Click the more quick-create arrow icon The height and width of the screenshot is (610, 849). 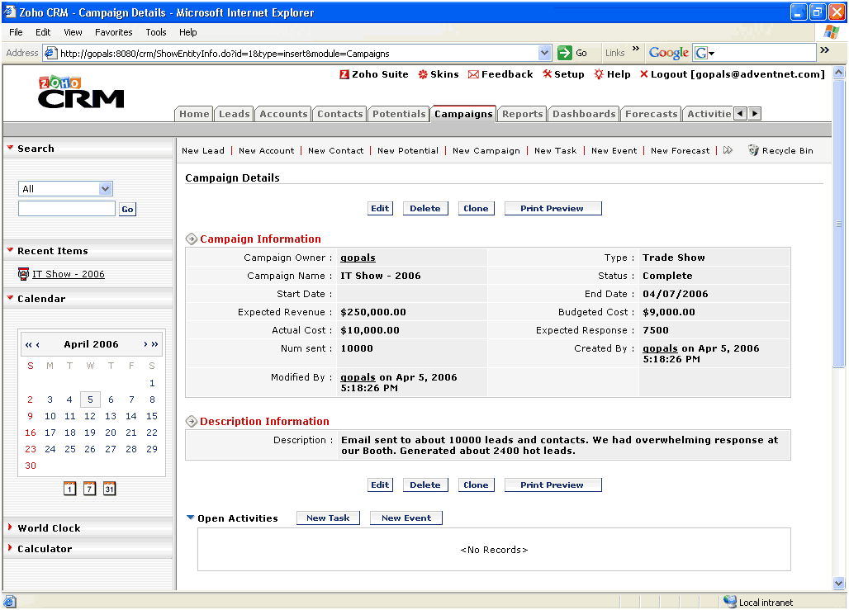728,150
